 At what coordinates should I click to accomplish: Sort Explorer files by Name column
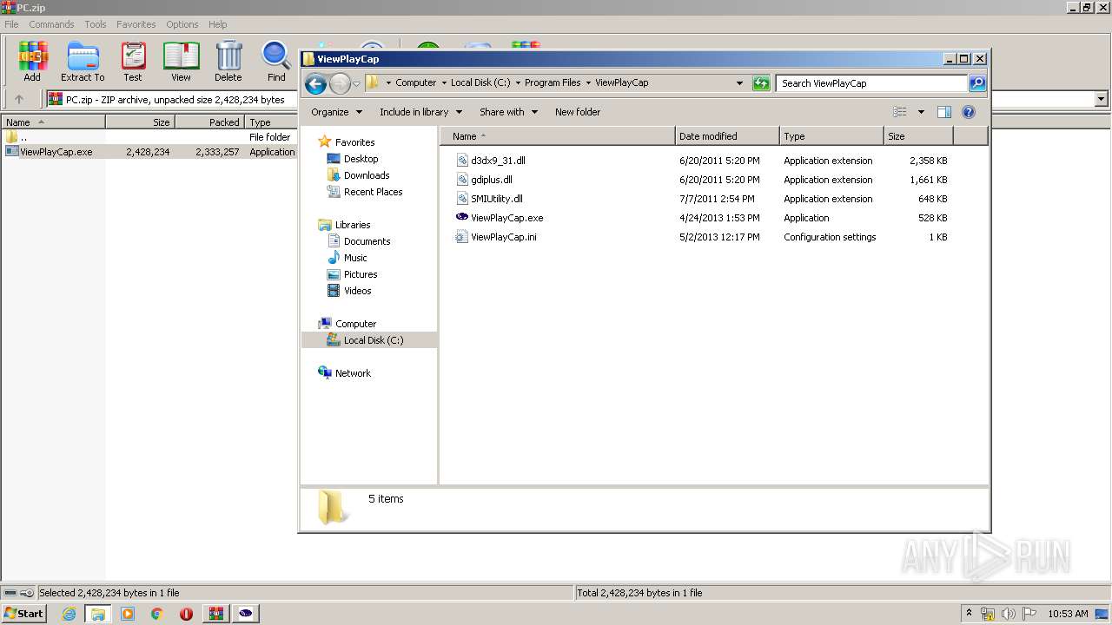558,136
